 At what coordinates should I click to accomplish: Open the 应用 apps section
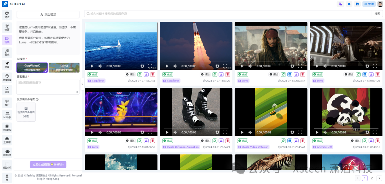pos(7,65)
